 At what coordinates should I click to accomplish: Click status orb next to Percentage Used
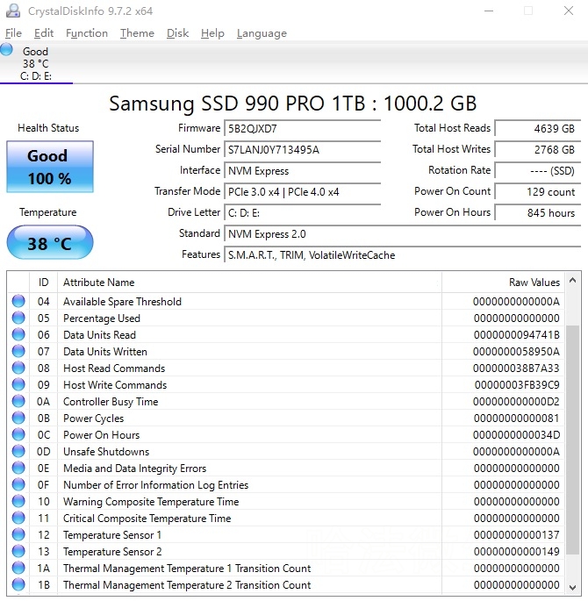click(x=18, y=318)
